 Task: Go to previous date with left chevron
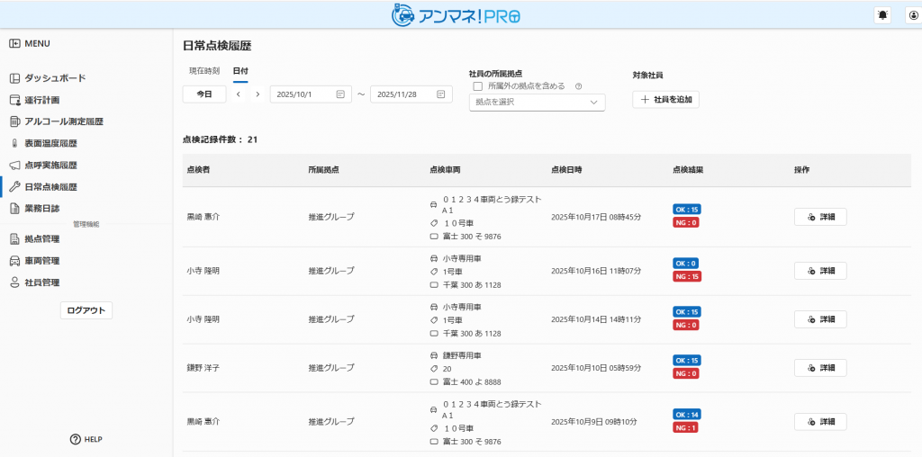[x=239, y=94]
